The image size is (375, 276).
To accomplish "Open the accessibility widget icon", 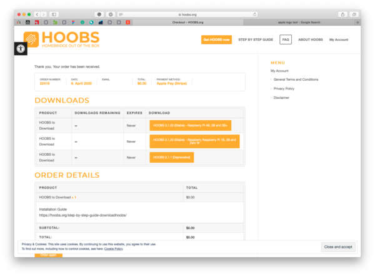I will [21, 49].
